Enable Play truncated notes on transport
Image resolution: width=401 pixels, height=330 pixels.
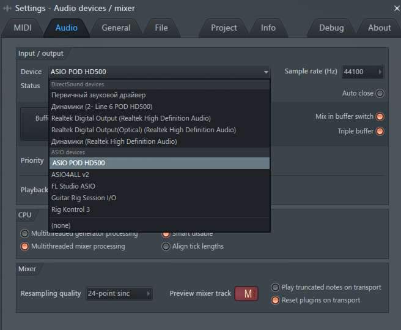pyautogui.click(x=276, y=287)
